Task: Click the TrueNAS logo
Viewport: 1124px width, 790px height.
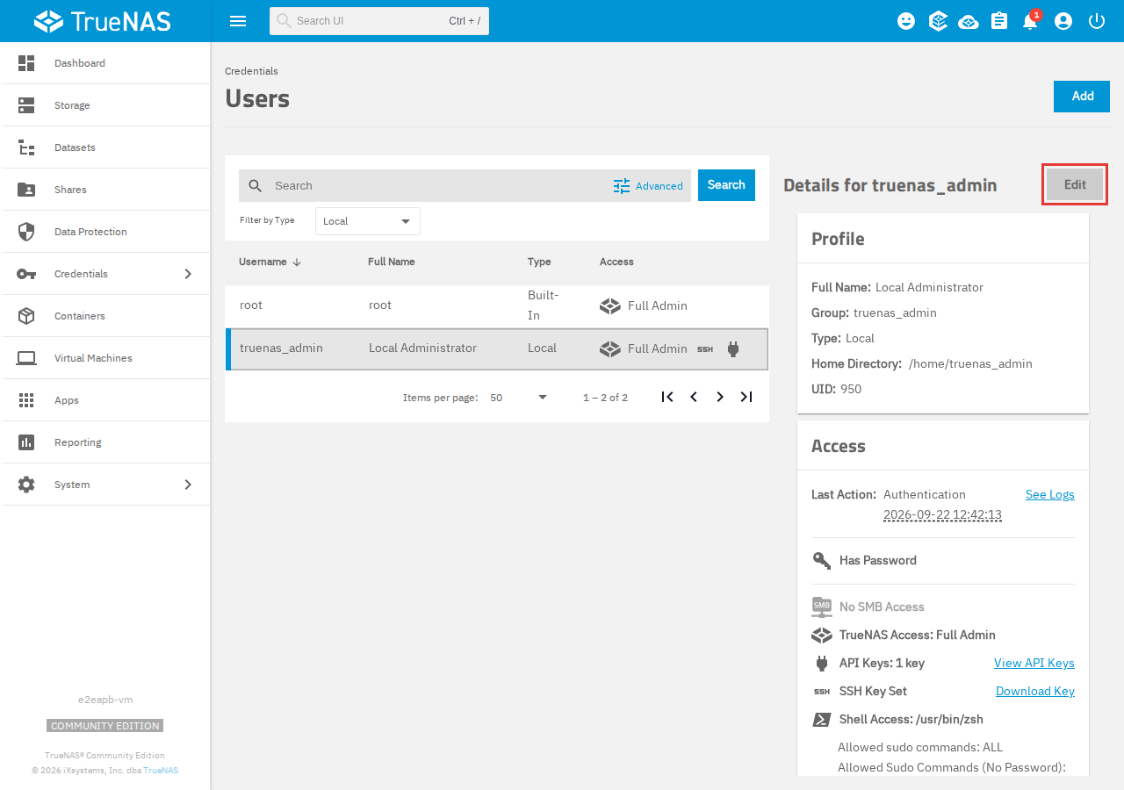Action: coord(102,21)
